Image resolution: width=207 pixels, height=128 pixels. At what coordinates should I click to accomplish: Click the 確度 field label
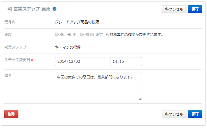coord(8,34)
